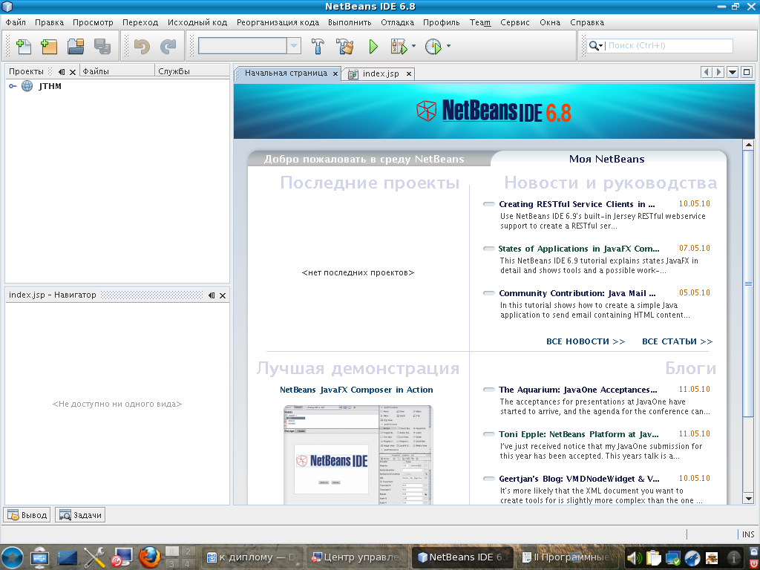Click the Profile Main Project clock icon
The height and width of the screenshot is (570, 760).
tap(433, 47)
